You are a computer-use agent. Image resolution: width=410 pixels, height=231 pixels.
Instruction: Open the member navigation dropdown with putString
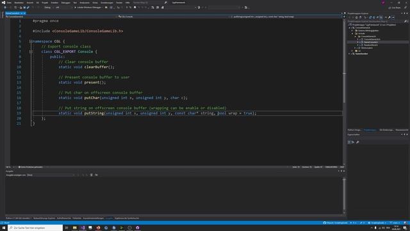tap(287, 17)
